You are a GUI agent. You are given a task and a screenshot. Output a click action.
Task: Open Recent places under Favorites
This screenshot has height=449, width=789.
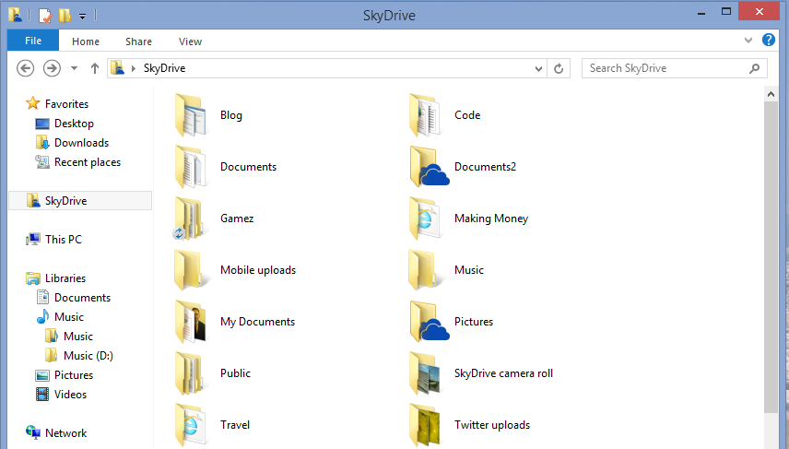click(87, 162)
